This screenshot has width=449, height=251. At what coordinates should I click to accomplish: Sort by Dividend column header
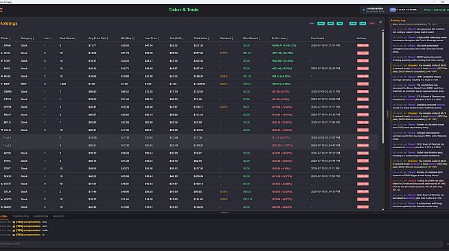coord(227,38)
